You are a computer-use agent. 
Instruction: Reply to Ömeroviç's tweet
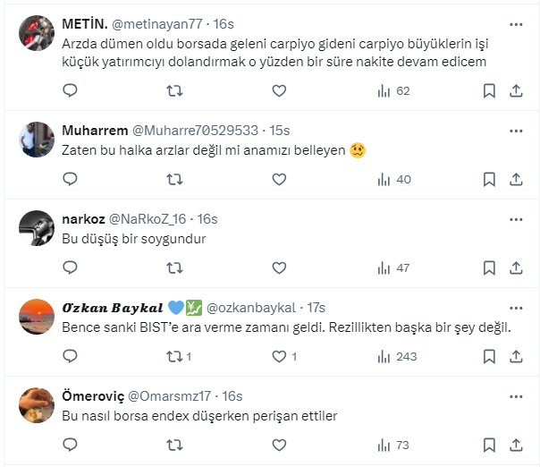point(71,445)
